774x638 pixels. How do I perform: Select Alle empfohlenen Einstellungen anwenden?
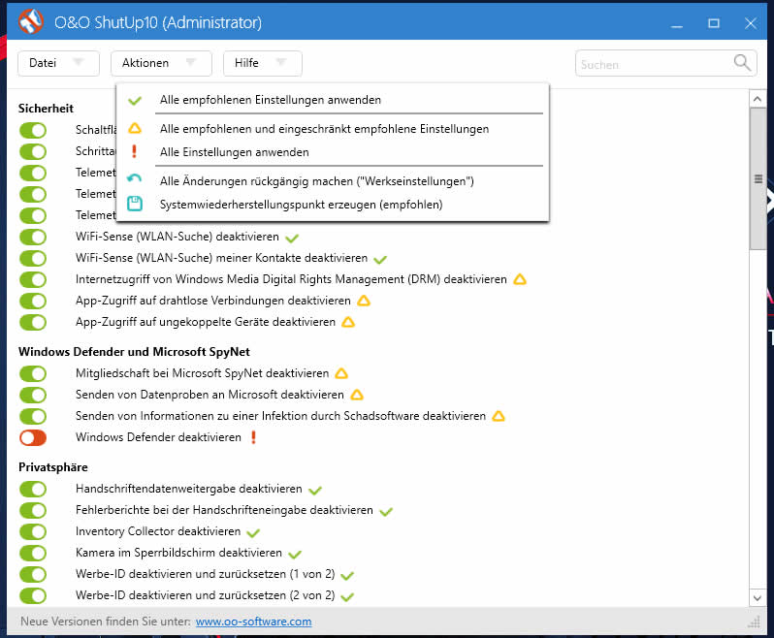coord(333,100)
